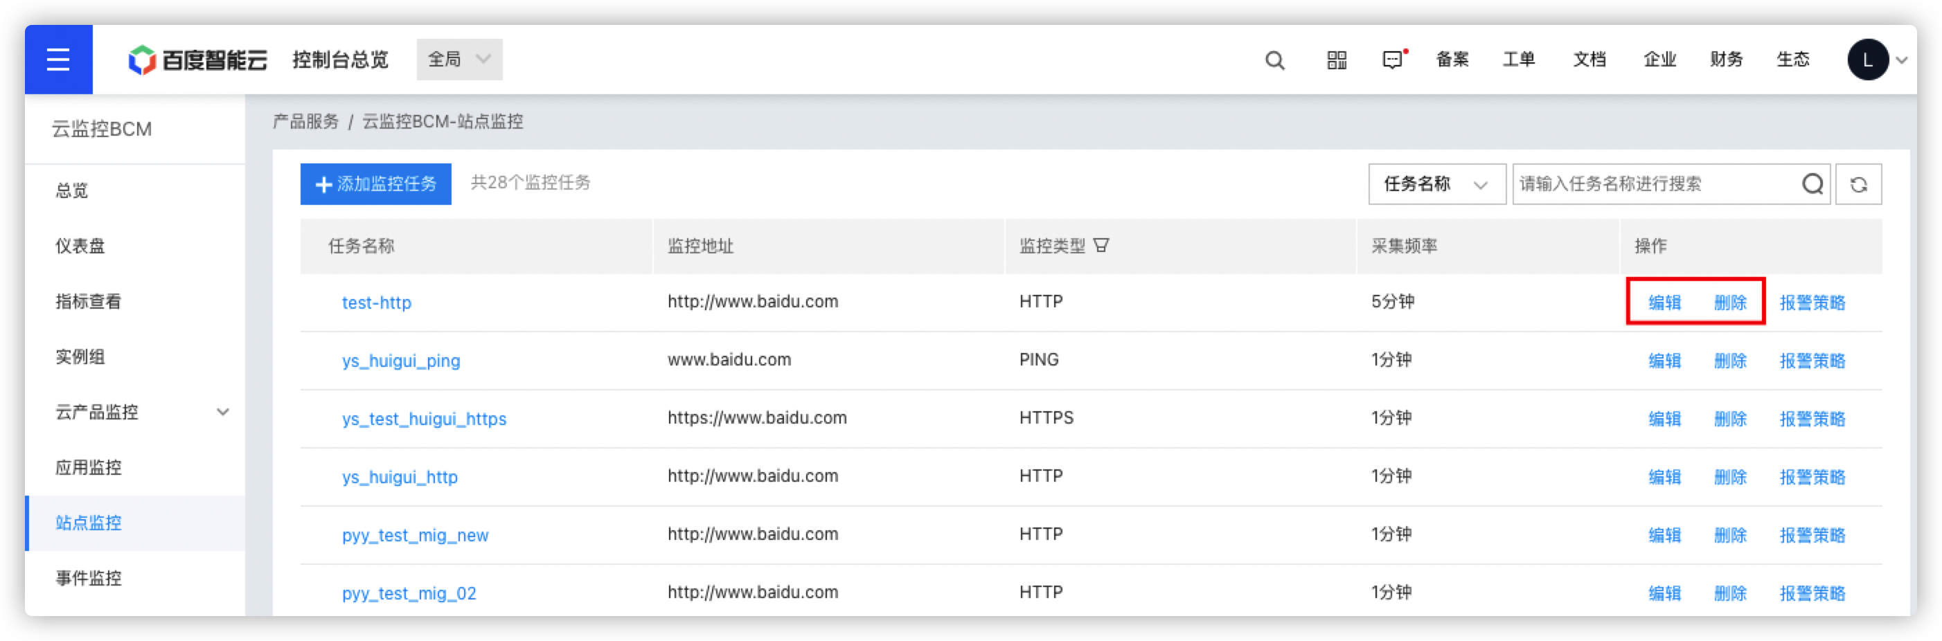1942x641 pixels.
Task: Click the magnifier icon in task search
Action: 1812,184
